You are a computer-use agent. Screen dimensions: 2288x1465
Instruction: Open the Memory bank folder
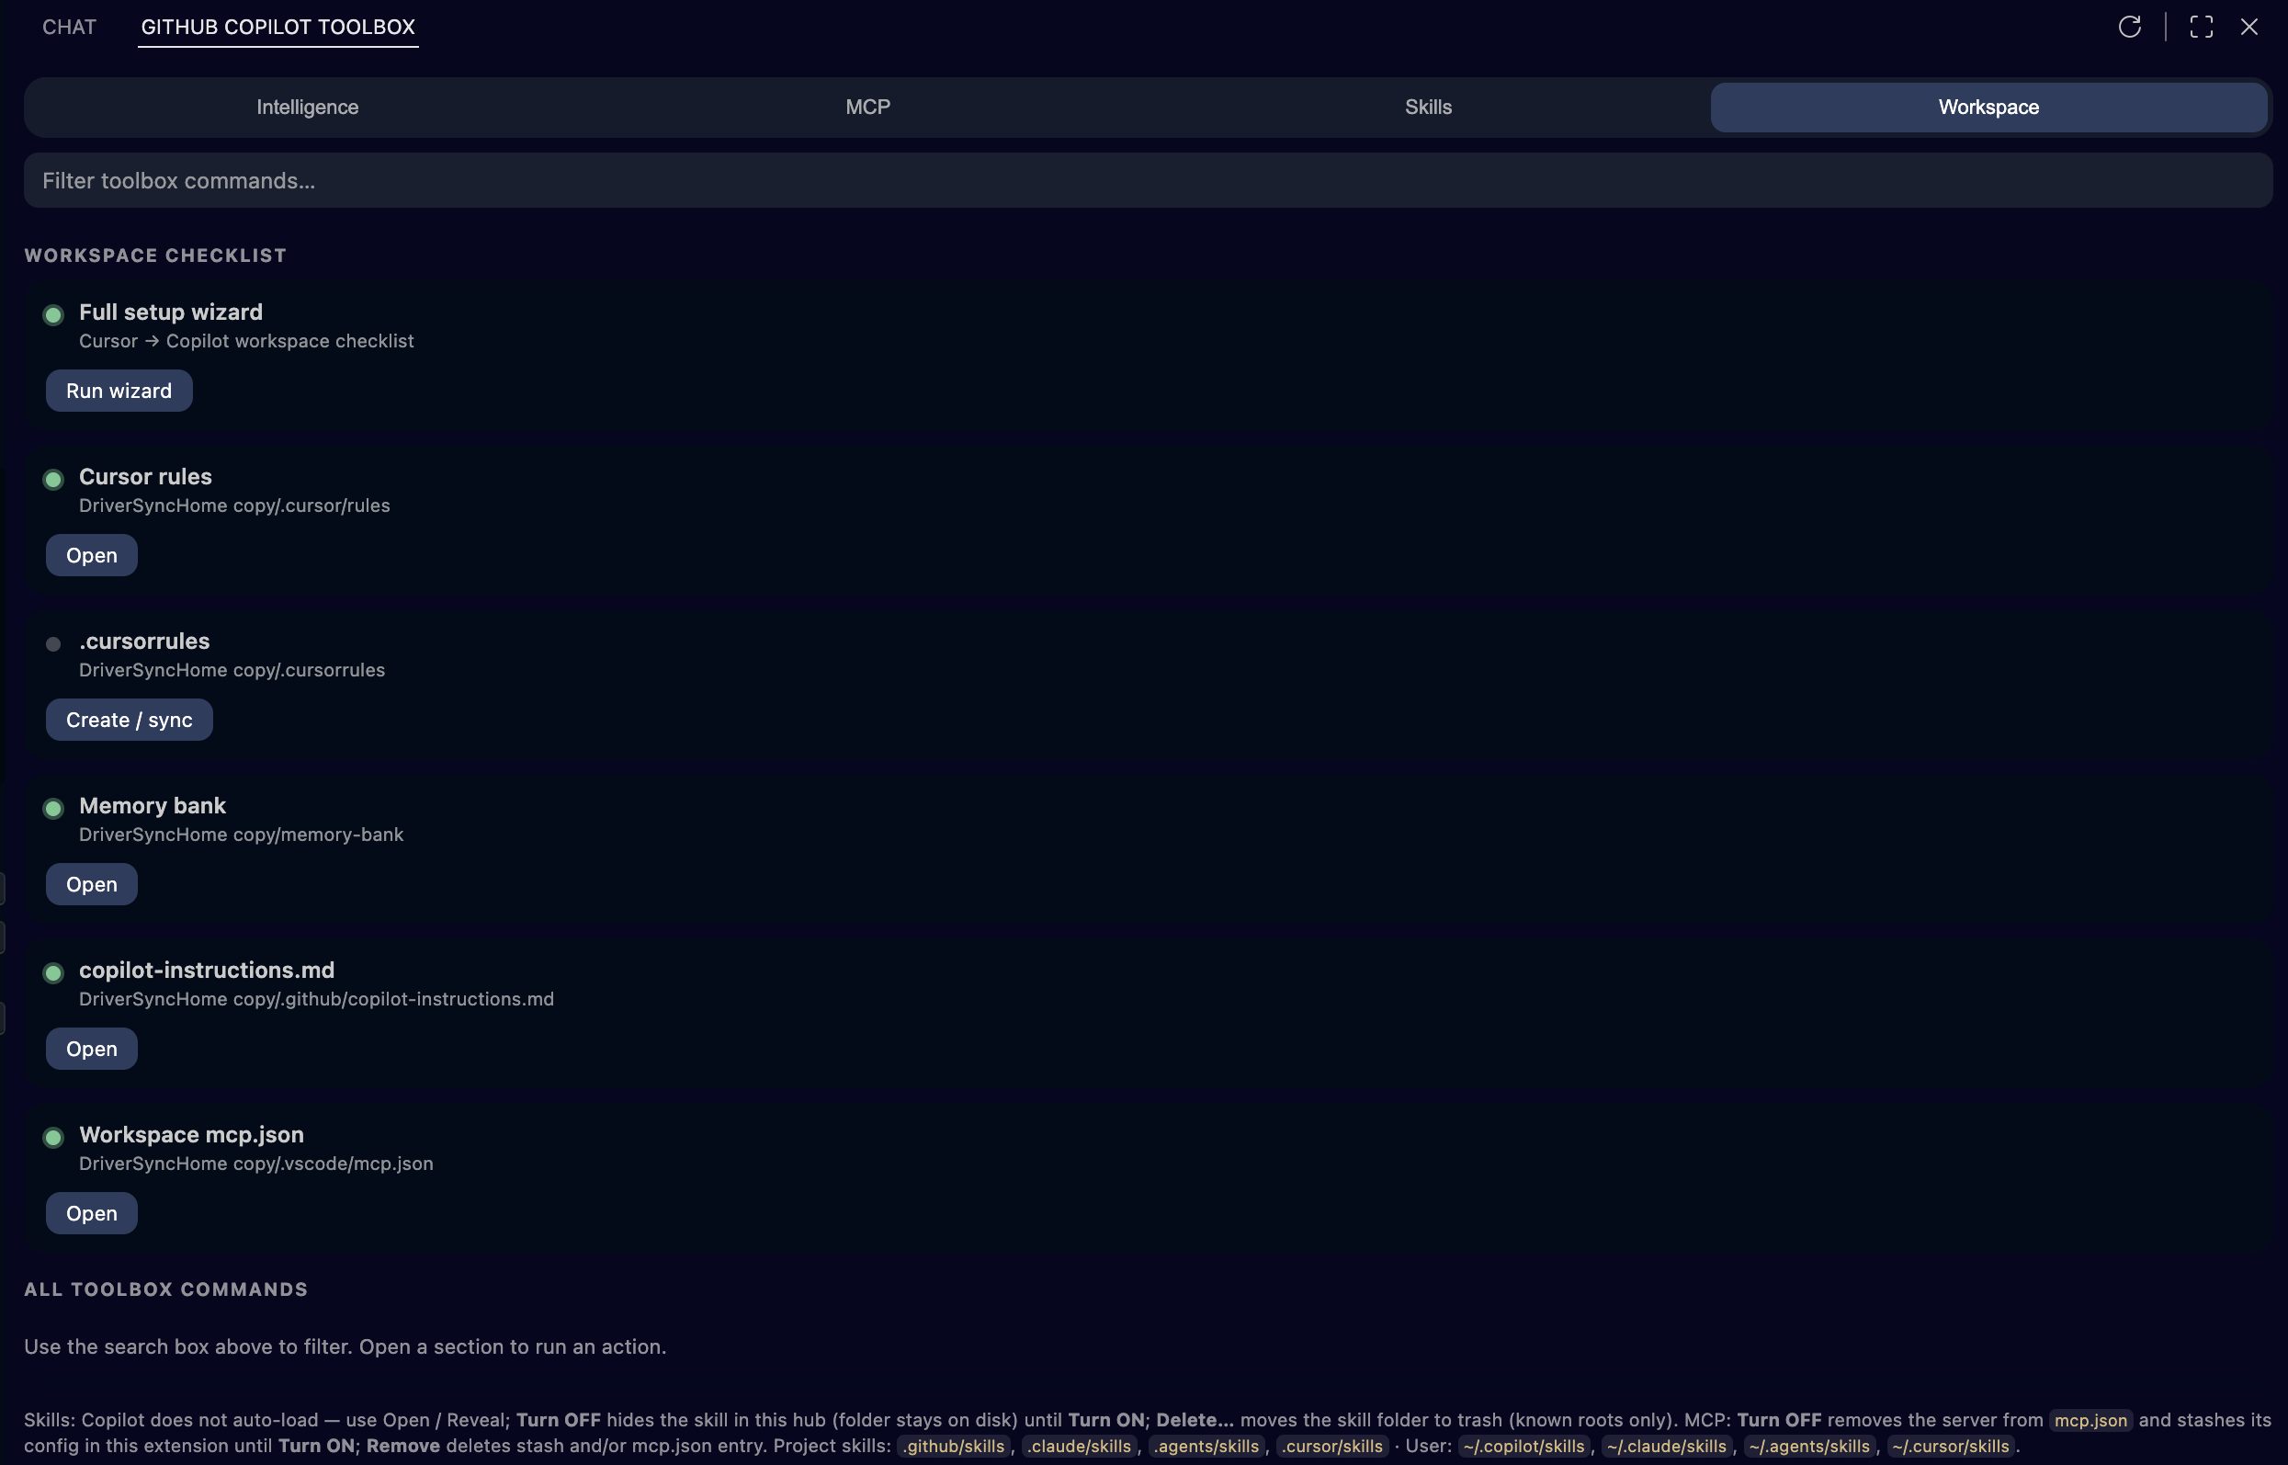[x=91, y=885]
